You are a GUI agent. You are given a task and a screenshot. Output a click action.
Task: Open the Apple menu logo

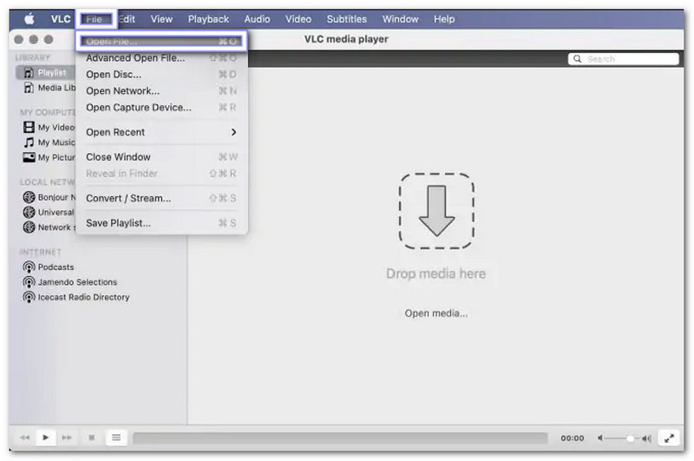point(29,19)
